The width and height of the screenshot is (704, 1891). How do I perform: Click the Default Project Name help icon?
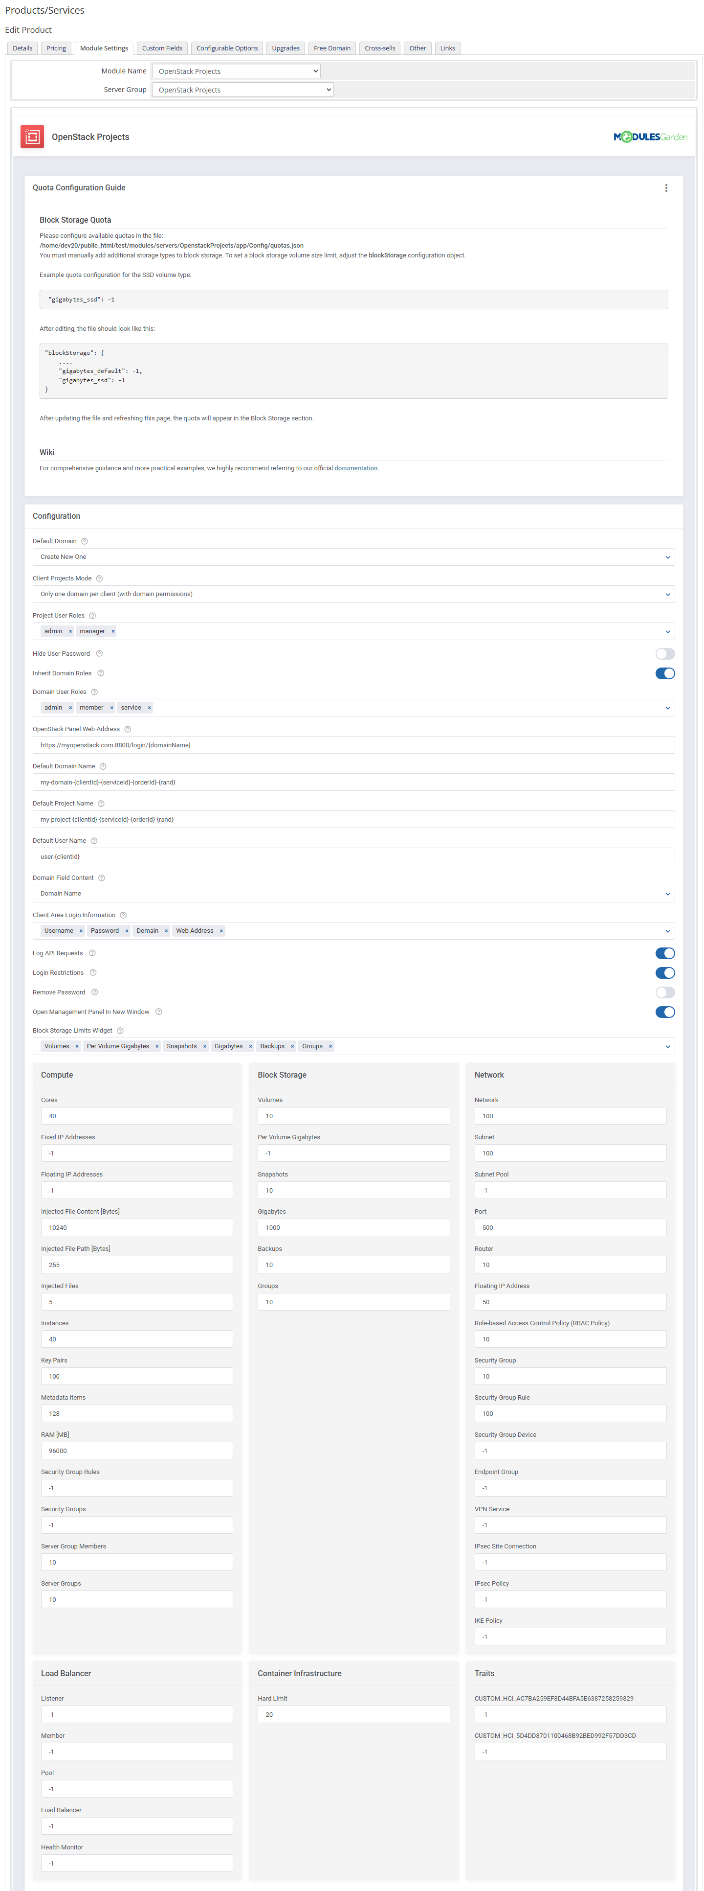[101, 804]
